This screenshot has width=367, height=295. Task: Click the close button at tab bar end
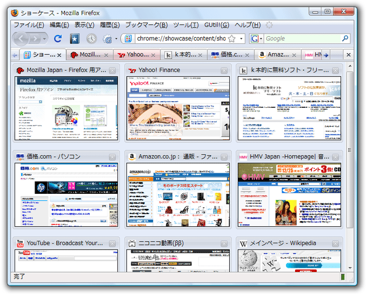(x=349, y=55)
